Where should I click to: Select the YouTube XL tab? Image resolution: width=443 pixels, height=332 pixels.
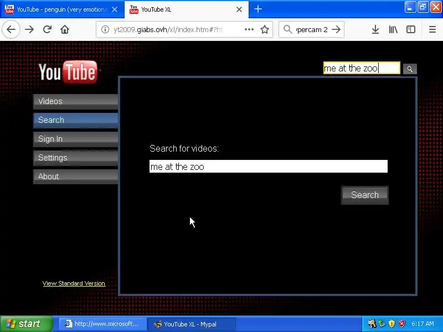[x=187, y=9]
